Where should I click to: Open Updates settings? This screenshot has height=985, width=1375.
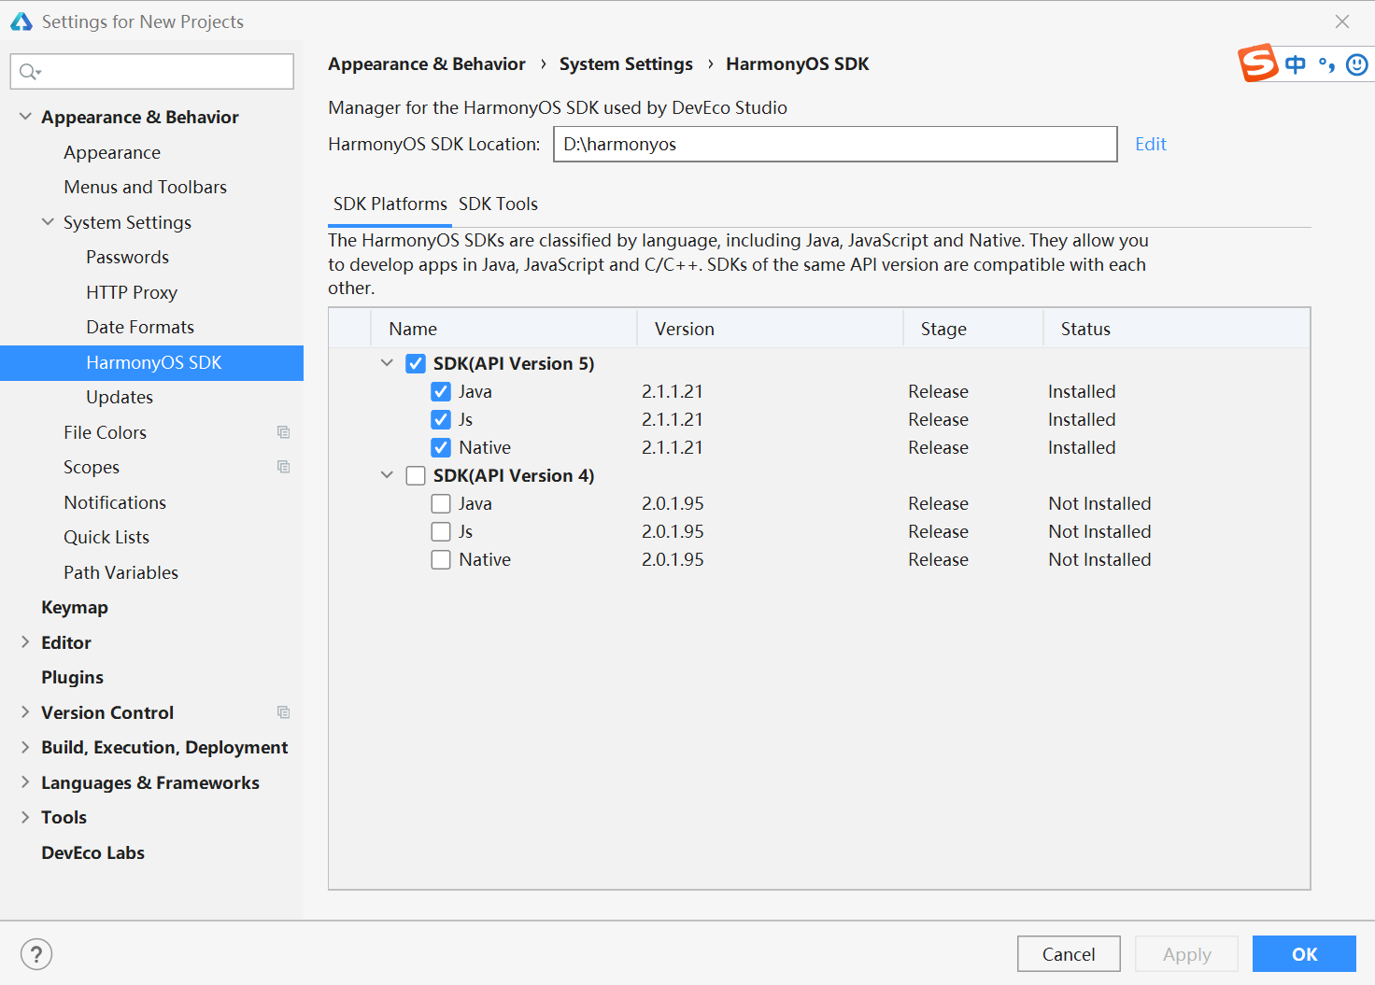tap(120, 397)
